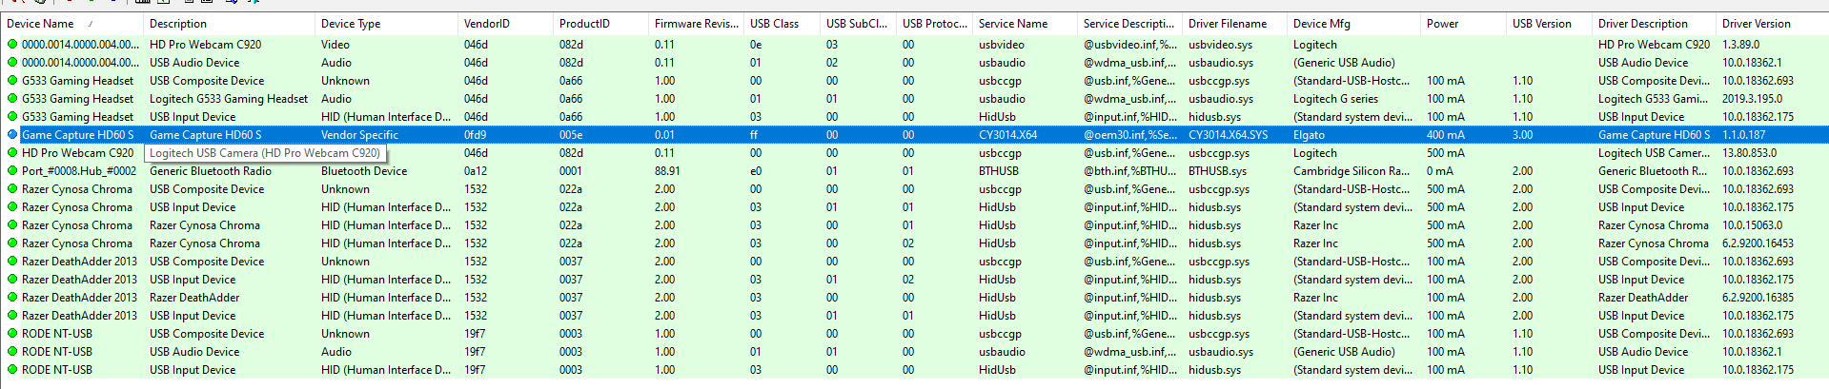
Task: Click the 0a12 vendor ID cell
Action: [x=476, y=171]
